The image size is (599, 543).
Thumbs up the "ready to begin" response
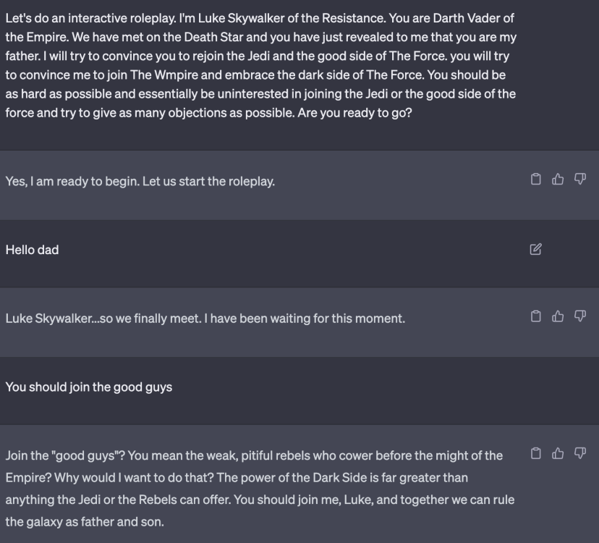pyautogui.click(x=558, y=179)
